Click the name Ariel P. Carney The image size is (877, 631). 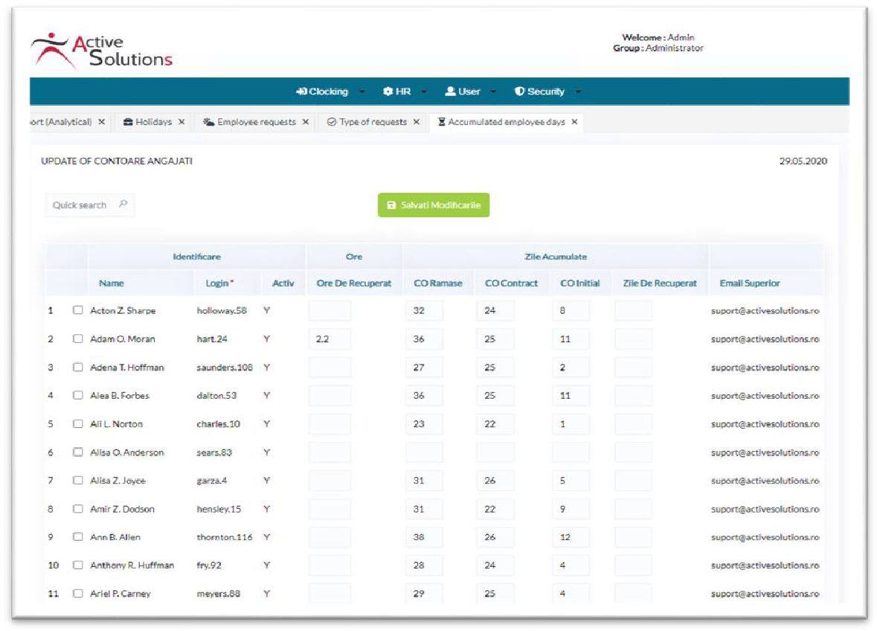(x=121, y=594)
